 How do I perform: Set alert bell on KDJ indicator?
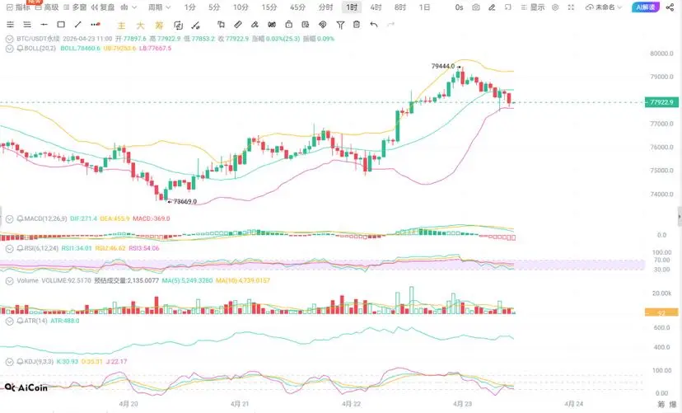click(x=20, y=362)
